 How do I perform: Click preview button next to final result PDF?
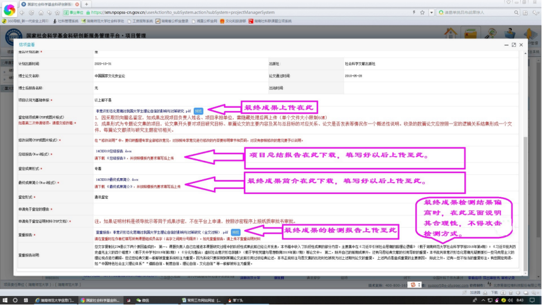(x=198, y=111)
